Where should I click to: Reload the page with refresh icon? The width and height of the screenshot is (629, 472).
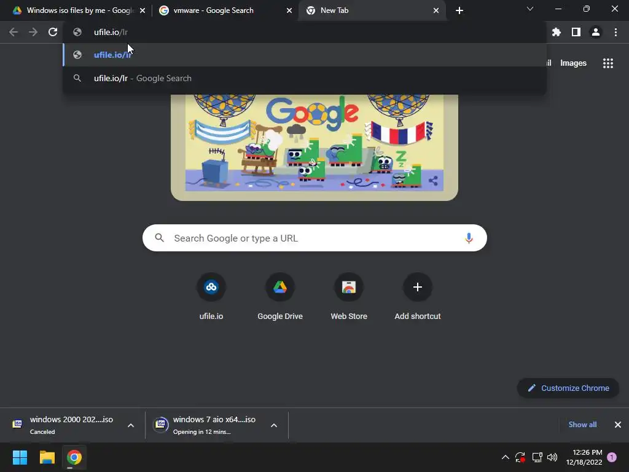click(x=53, y=32)
